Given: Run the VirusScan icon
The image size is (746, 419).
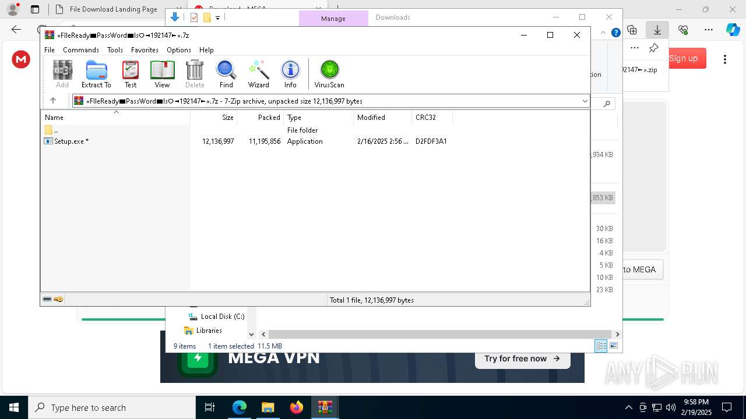Looking at the screenshot, I should (x=329, y=74).
